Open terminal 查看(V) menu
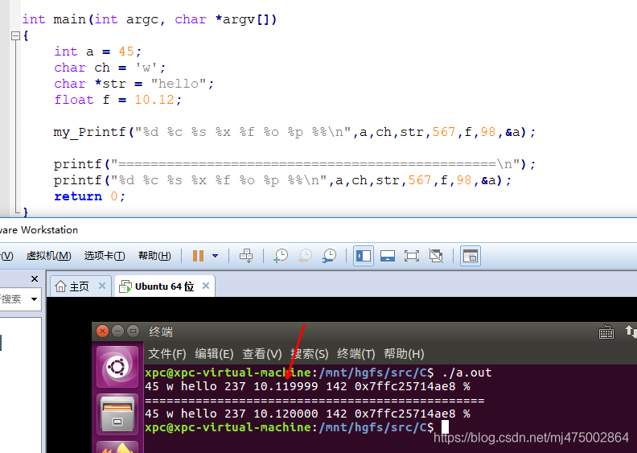The height and width of the screenshot is (453, 637). (x=262, y=354)
